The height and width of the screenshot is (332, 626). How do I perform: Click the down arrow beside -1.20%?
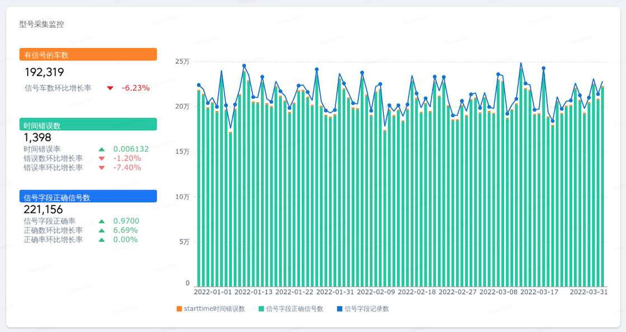102,158
